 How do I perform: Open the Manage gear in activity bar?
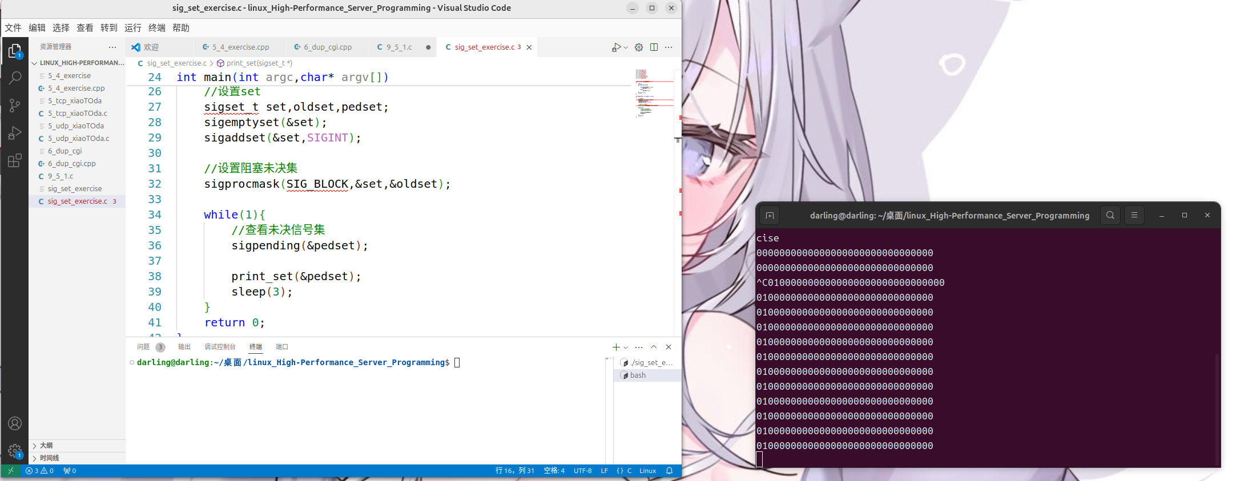pyautogui.click(x=15, y=451)
